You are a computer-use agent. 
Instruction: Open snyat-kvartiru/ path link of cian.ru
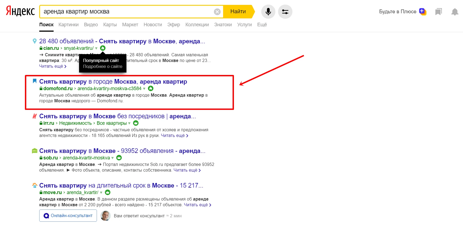79,48
